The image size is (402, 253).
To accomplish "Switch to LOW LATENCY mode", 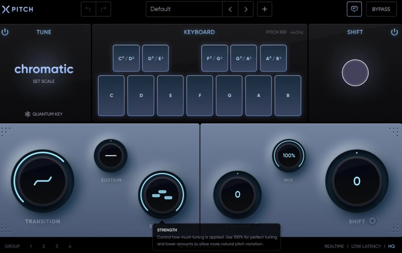I will 366,246.
